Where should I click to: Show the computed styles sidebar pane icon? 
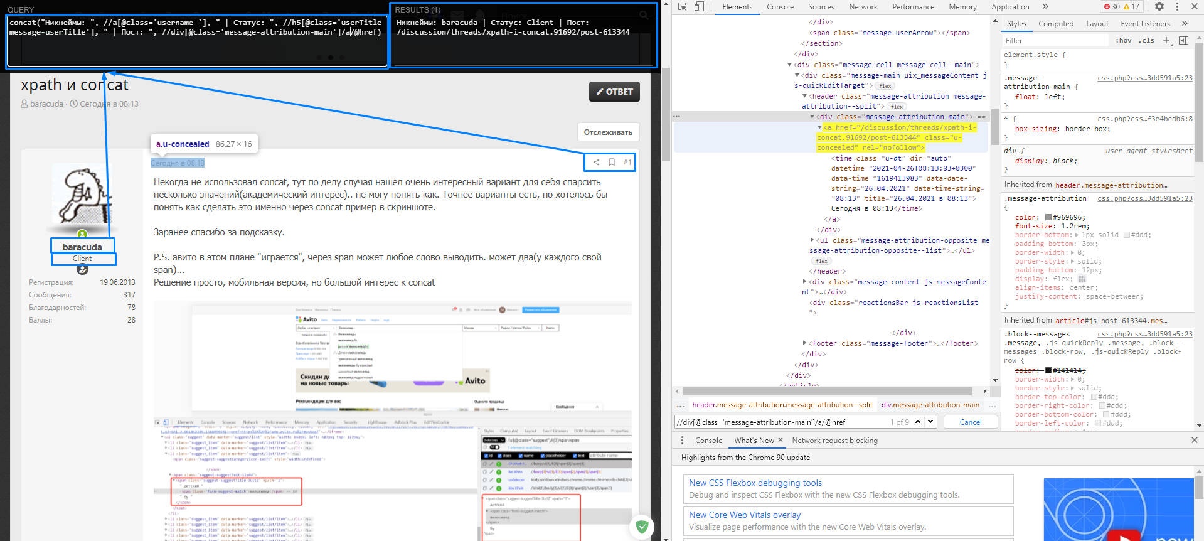[x=1184, y=41]
